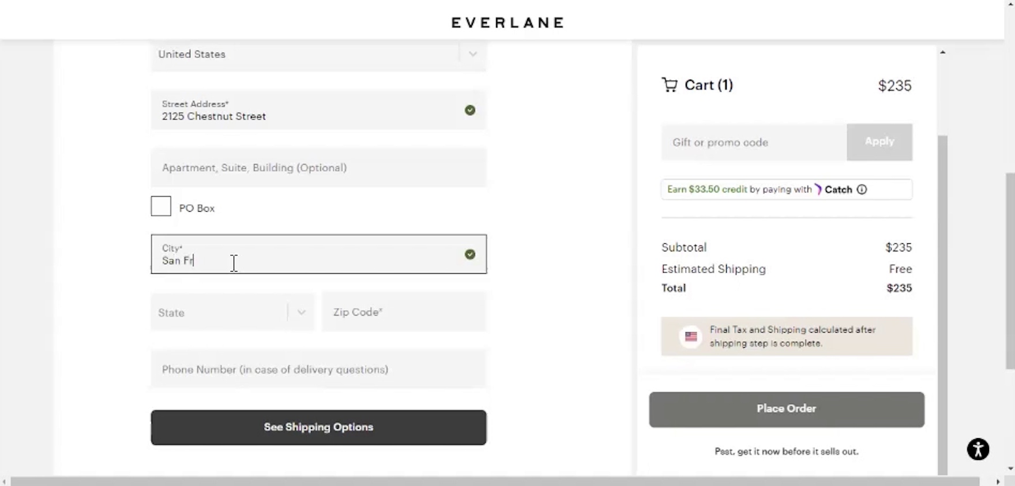This screenshot has width=1015, height=486.
Task: Expand the United States country dropdown
Action: coord(318,55)
